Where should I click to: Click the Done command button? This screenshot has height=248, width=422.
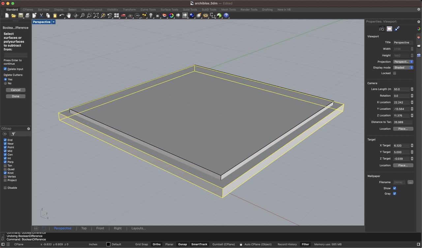[x=15, y=96]
